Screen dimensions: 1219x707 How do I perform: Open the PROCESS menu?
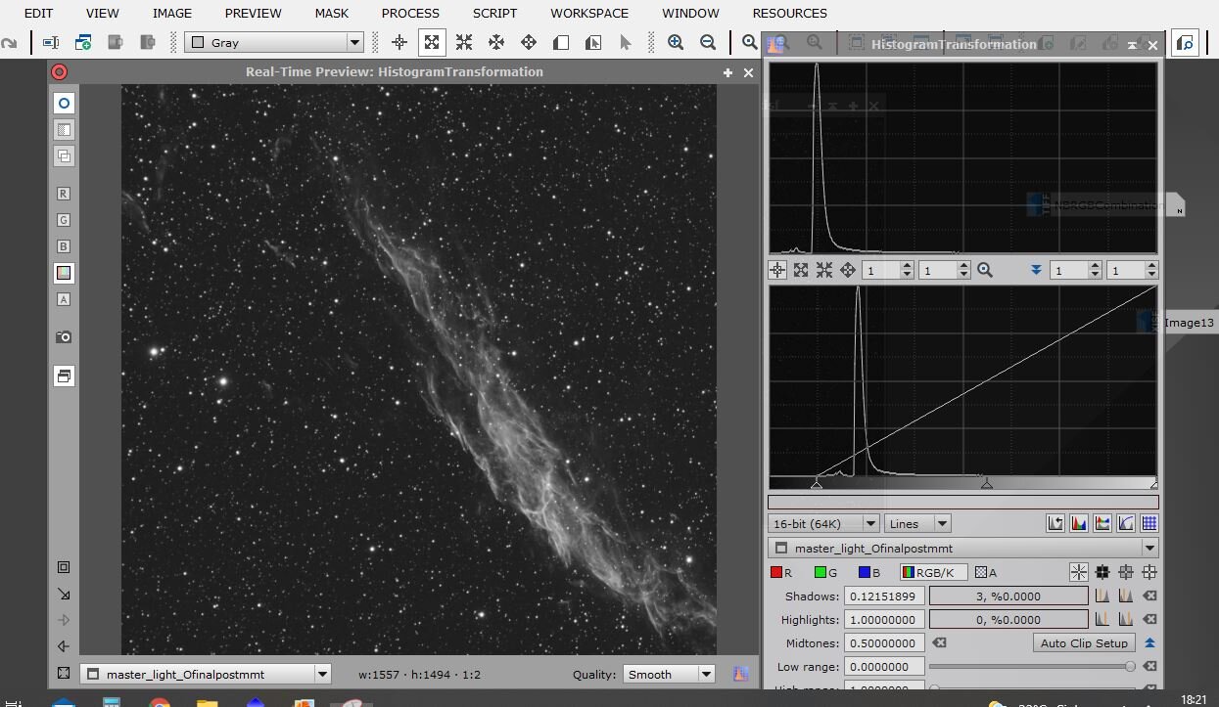pos(410,13)
